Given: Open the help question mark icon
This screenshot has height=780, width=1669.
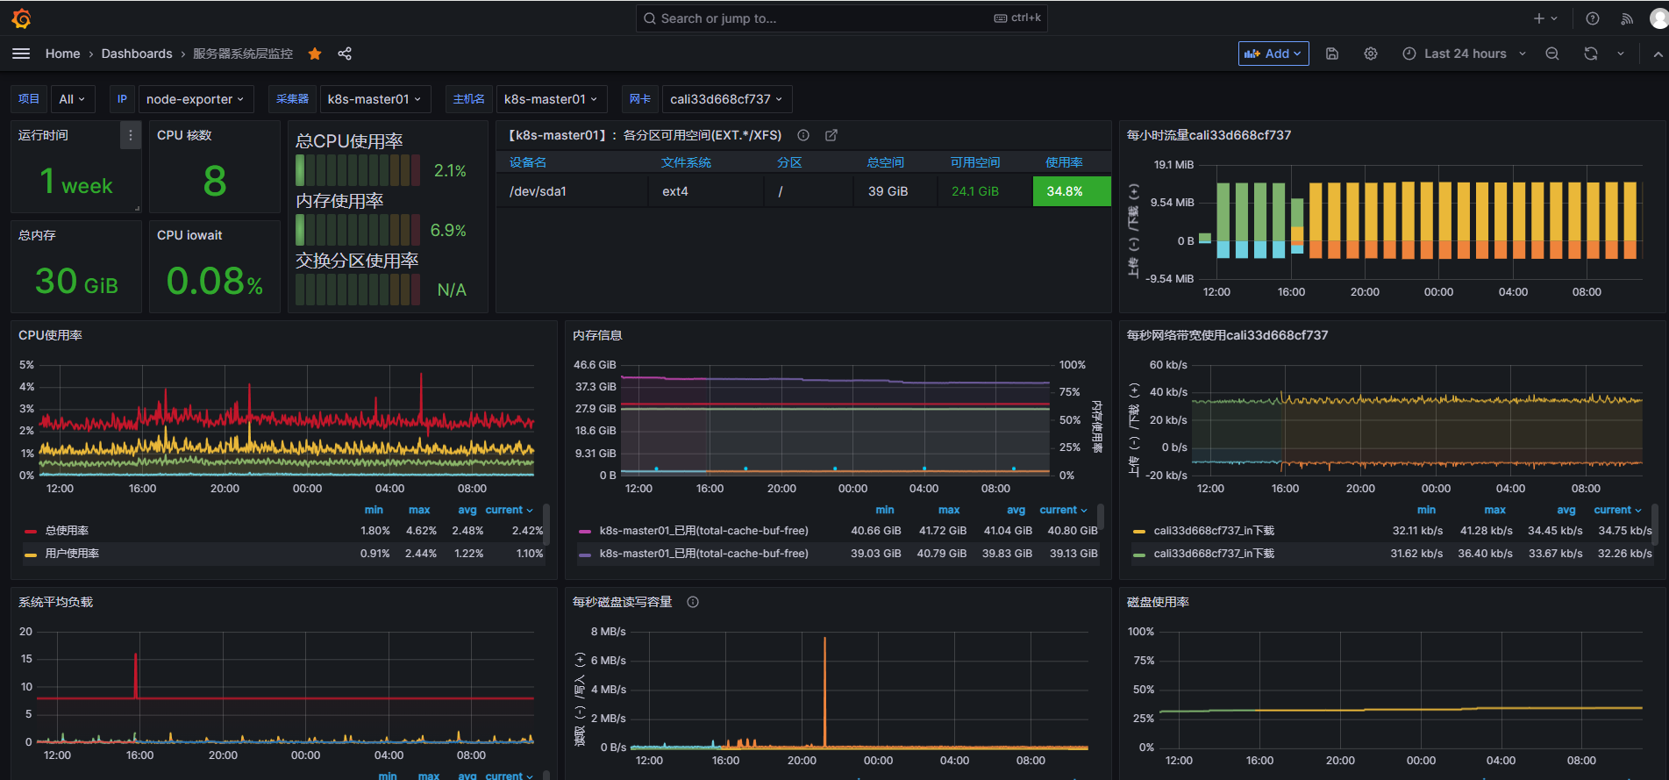Looking at the screenshot, I should click(x=1593, y=18).
